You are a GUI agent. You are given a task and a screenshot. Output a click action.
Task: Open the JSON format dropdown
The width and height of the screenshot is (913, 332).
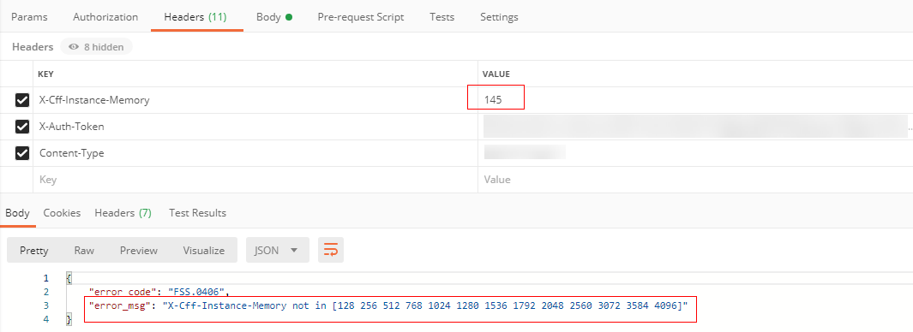tap(277, 250)
